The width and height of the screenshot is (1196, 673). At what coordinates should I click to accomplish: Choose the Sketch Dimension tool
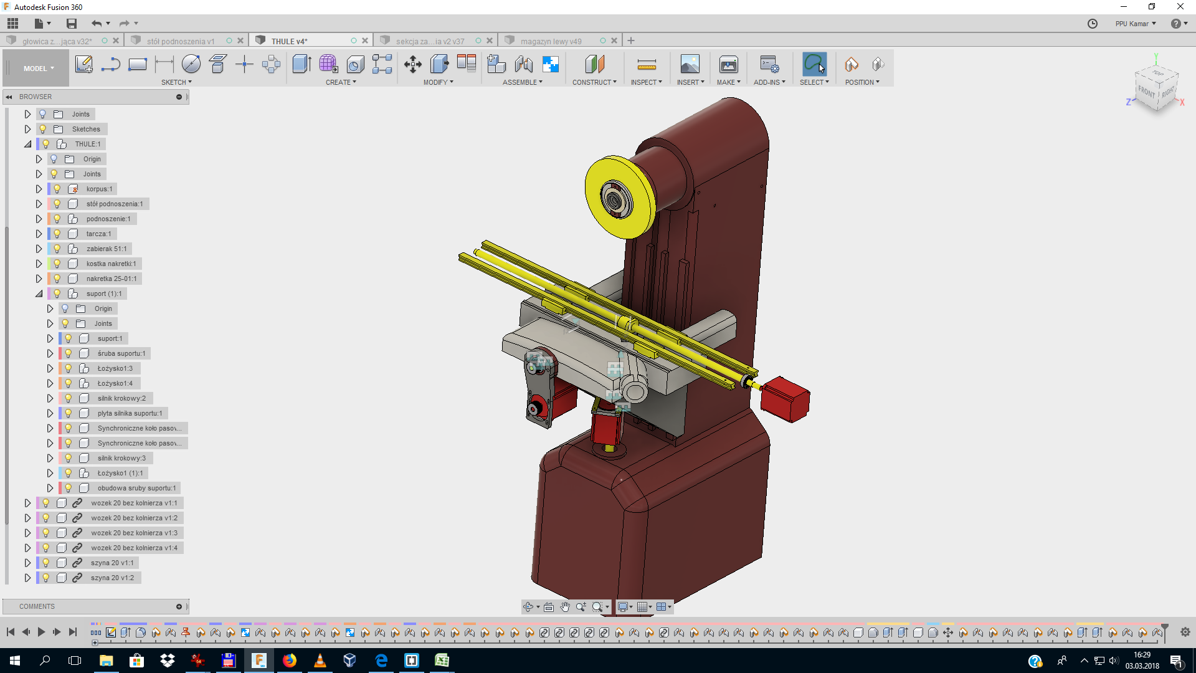(164, 64)
